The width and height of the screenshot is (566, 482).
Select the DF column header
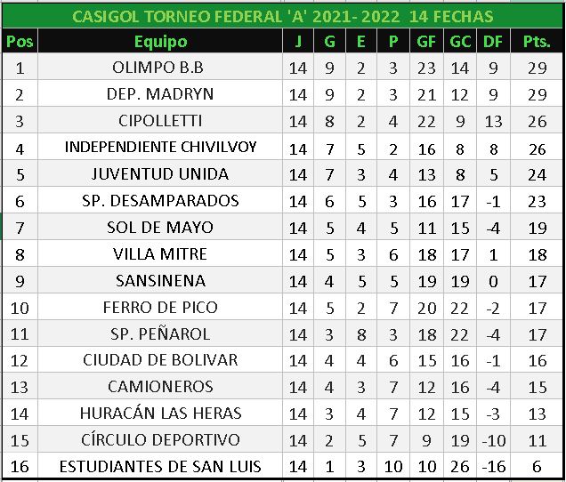coord(492,42)
